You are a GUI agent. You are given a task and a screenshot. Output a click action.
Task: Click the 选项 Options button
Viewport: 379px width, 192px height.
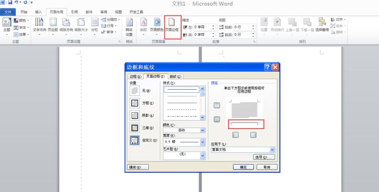[264, 157]
